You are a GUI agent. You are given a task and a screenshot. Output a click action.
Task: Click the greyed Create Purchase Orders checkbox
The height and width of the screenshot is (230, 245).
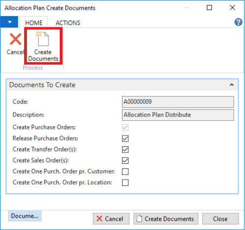tap(125, 127)
